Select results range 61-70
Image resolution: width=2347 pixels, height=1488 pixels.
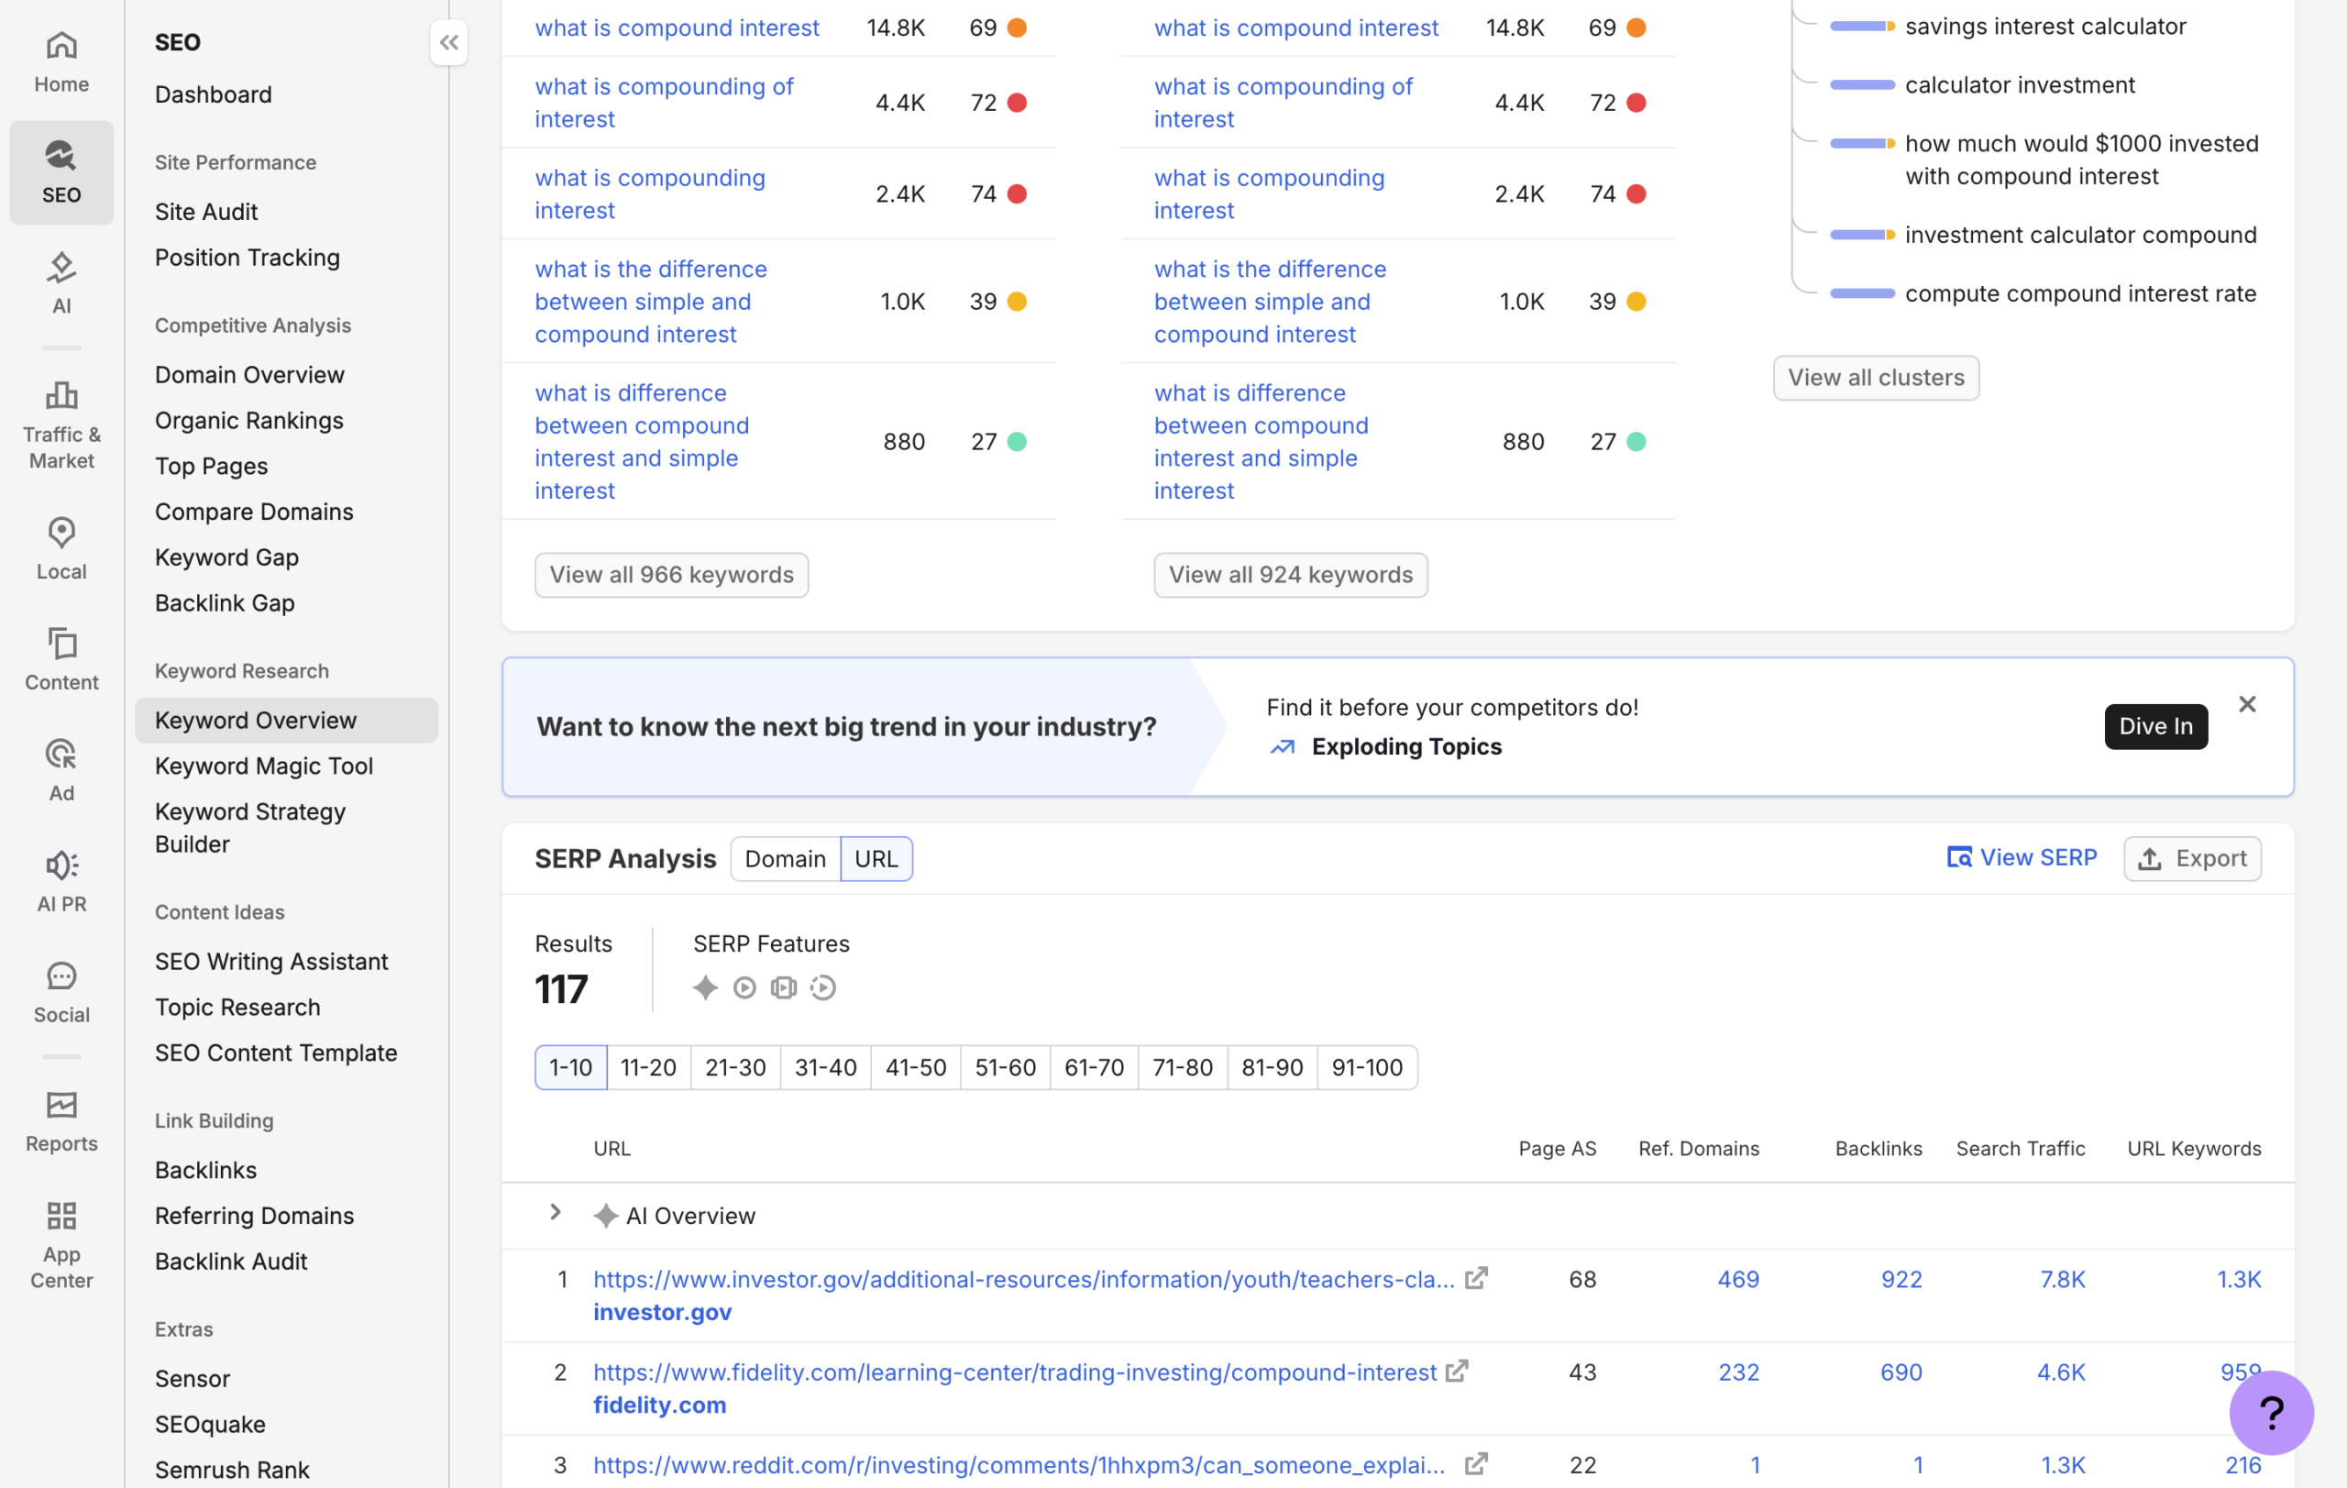[x=1094, y=1067]
